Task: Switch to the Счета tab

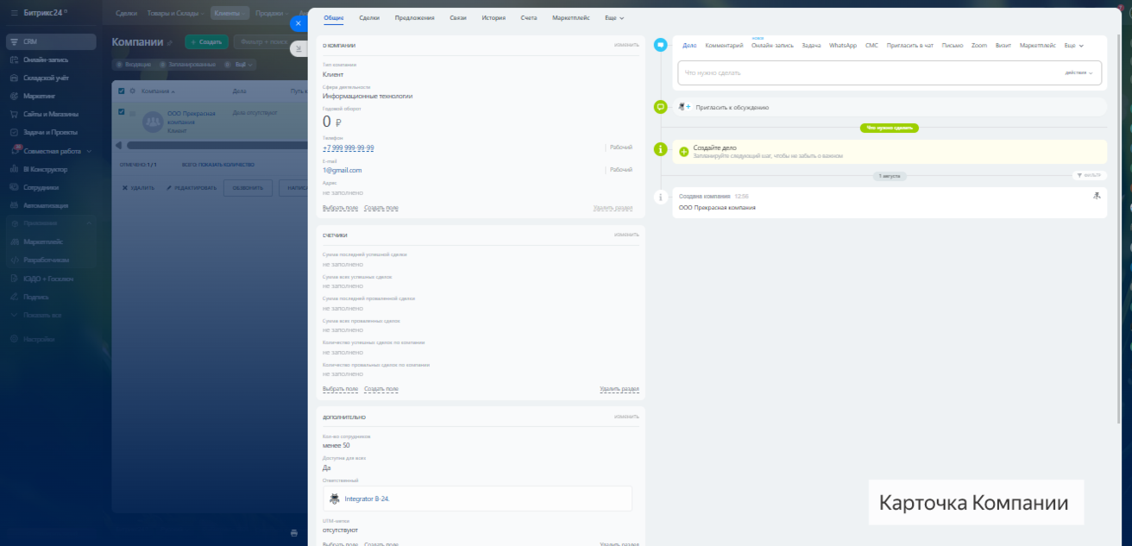Action: click(529, 18)
